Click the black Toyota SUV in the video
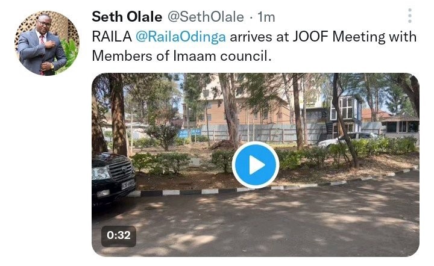Image resolution: width=434 pixels, height=266 pixels. (x=113, y=179)
